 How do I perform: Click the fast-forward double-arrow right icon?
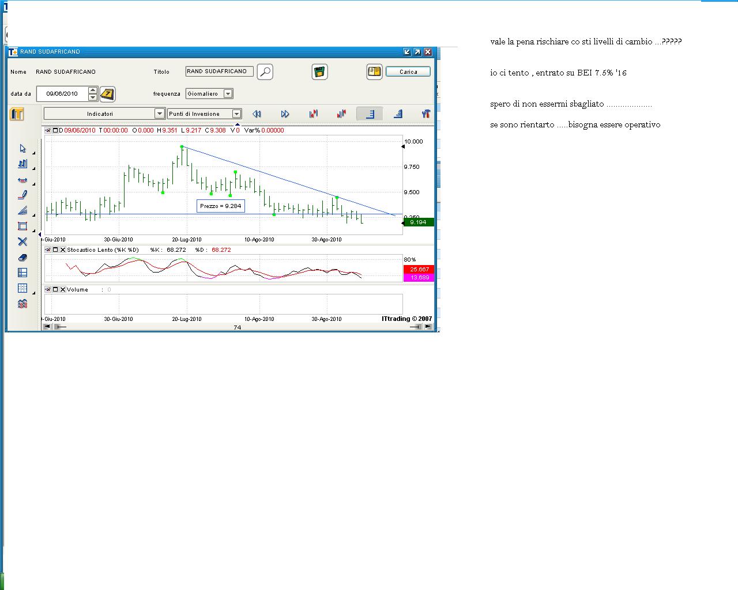285,114
